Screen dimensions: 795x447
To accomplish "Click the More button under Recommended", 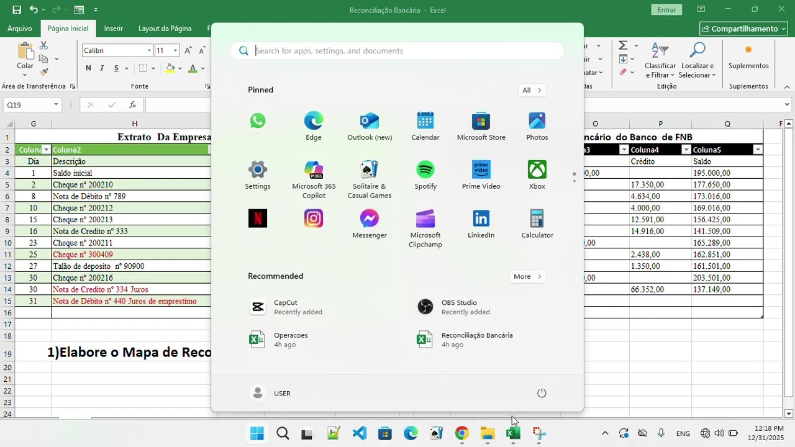I will click(x=528, y=276).
